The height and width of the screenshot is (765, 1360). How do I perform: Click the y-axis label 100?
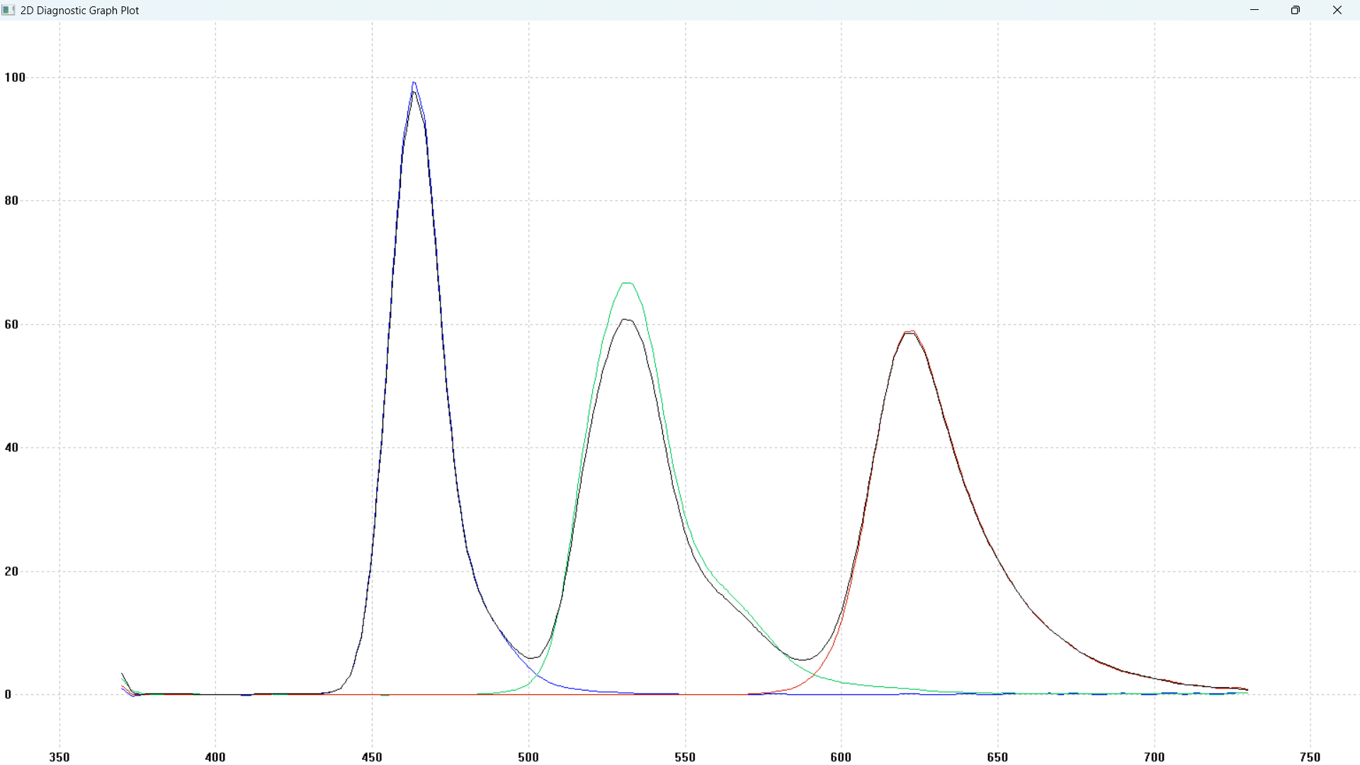(x=15, y=78)
